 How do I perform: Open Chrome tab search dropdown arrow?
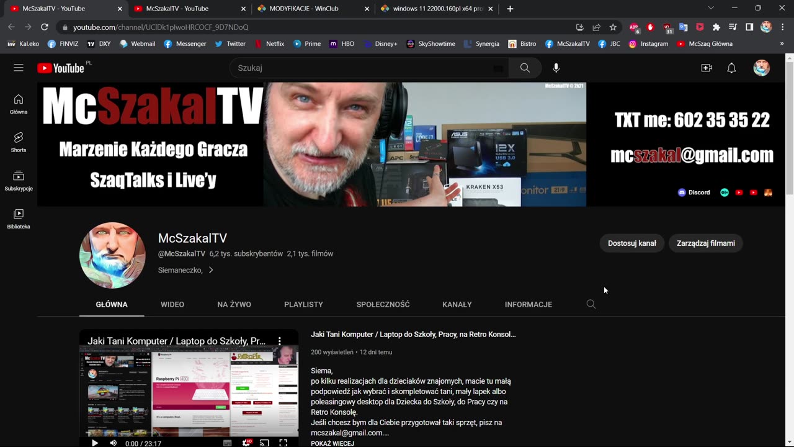[x=711, y=8]
